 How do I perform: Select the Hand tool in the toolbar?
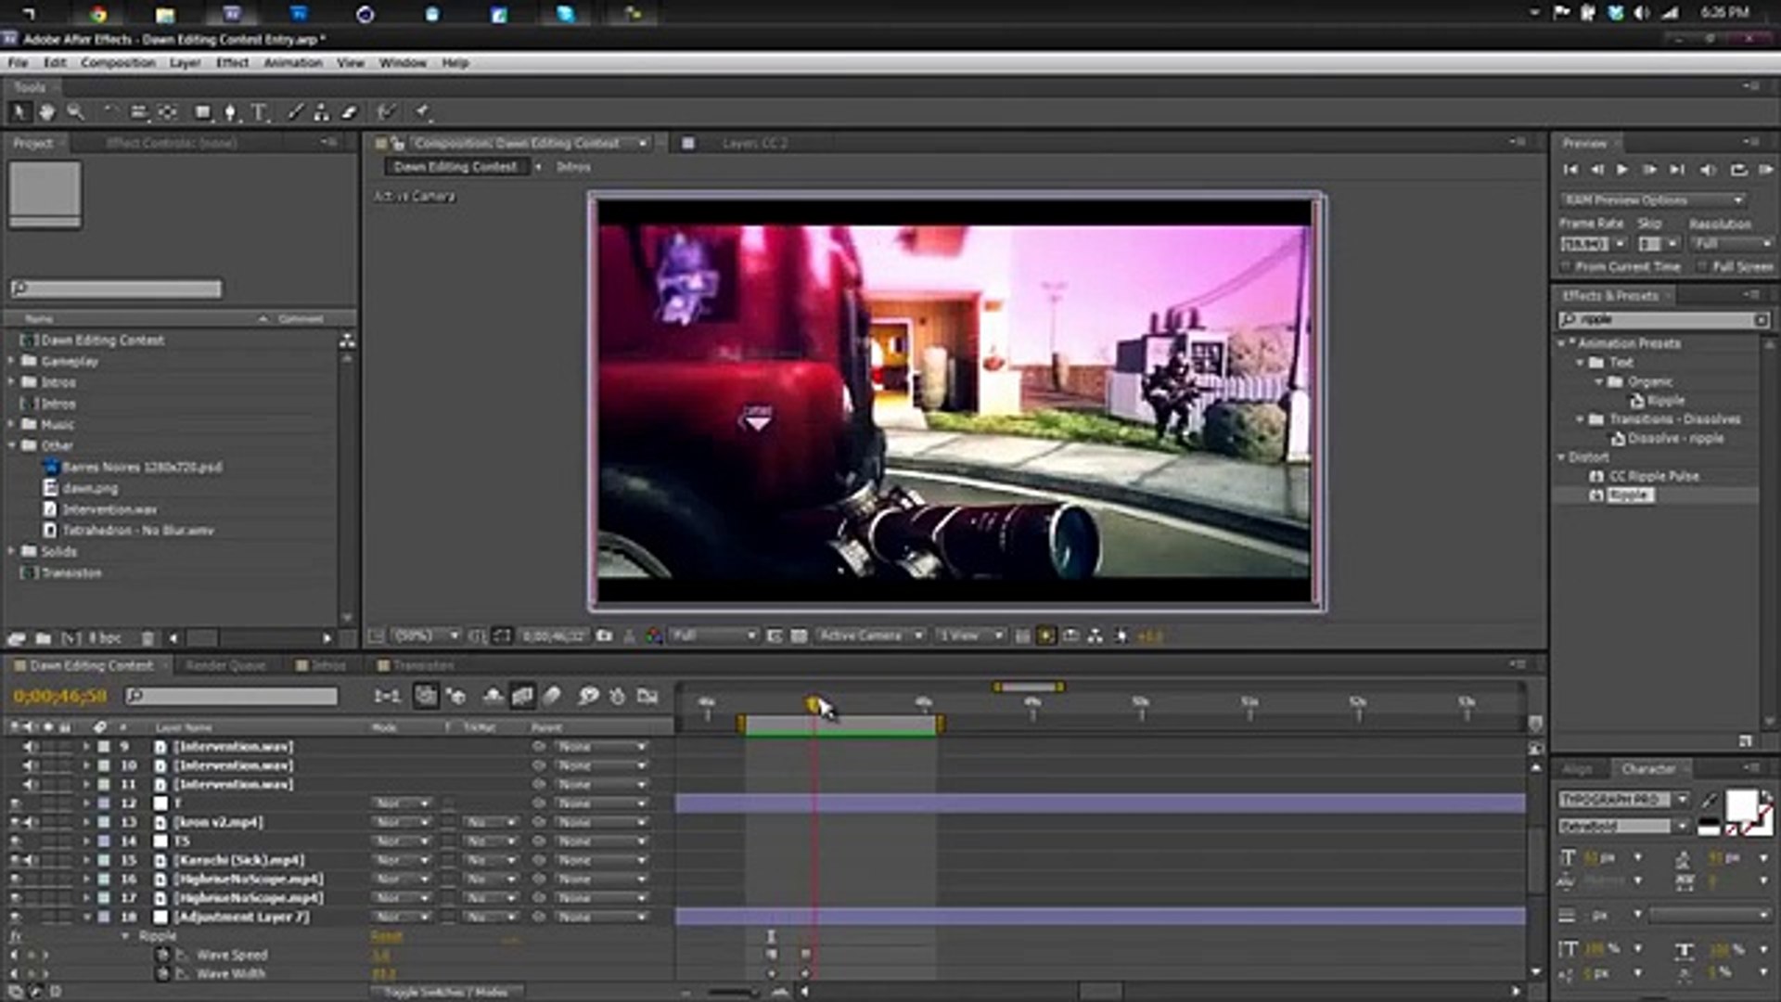coord(47,111)
